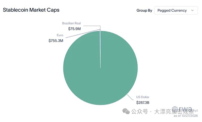Click the $75.9M value
Screen dimensions: 202x122
click(x=74, y=29)
